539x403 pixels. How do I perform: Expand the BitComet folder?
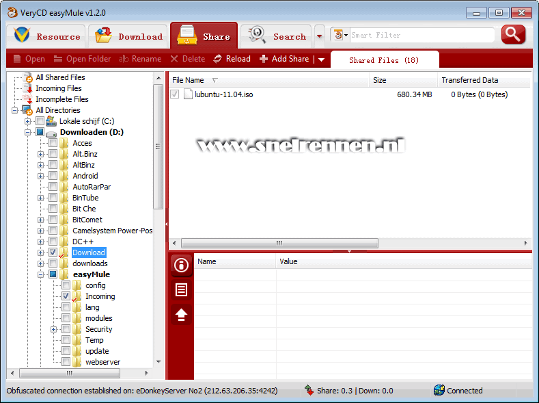coord(40,220)
